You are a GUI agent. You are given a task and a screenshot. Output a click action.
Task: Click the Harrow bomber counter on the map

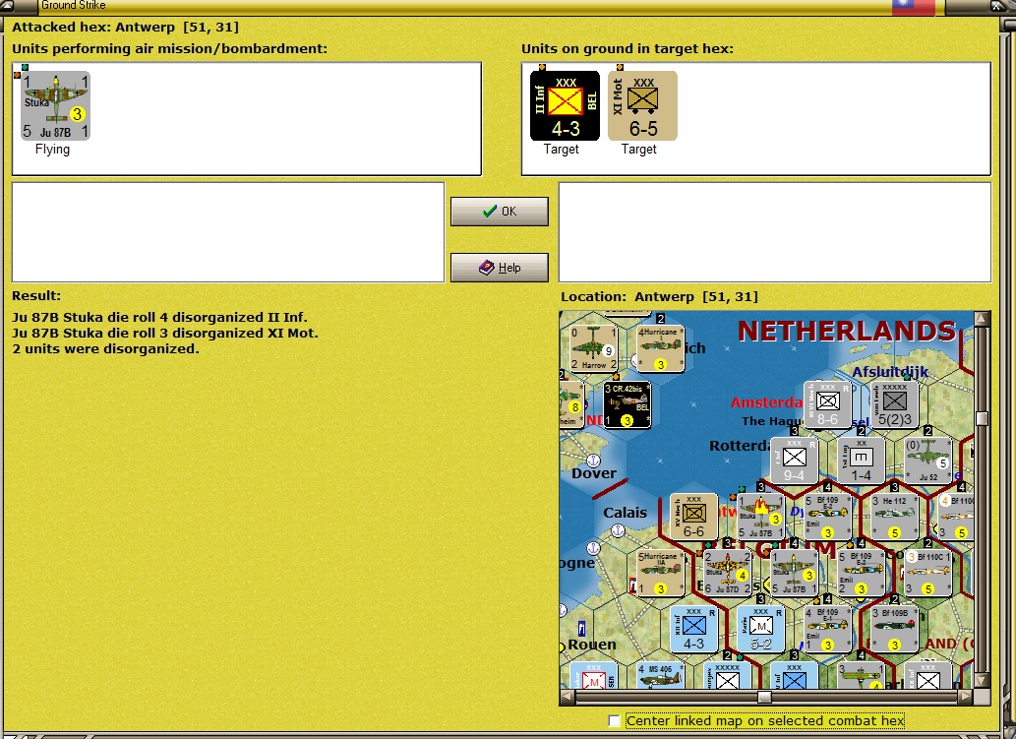(593, 348)
